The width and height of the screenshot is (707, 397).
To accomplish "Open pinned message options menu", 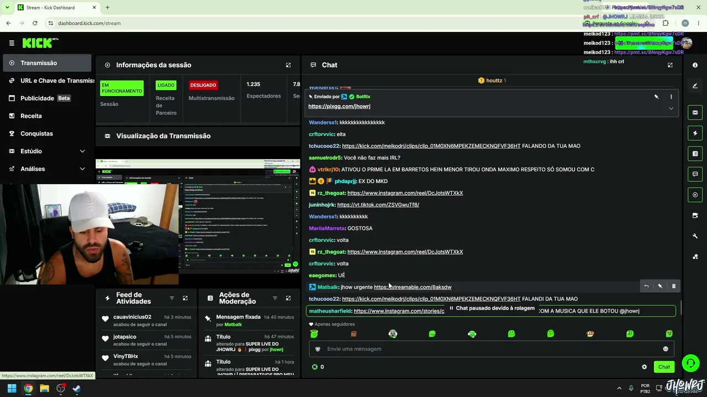I will pos(671,96).
